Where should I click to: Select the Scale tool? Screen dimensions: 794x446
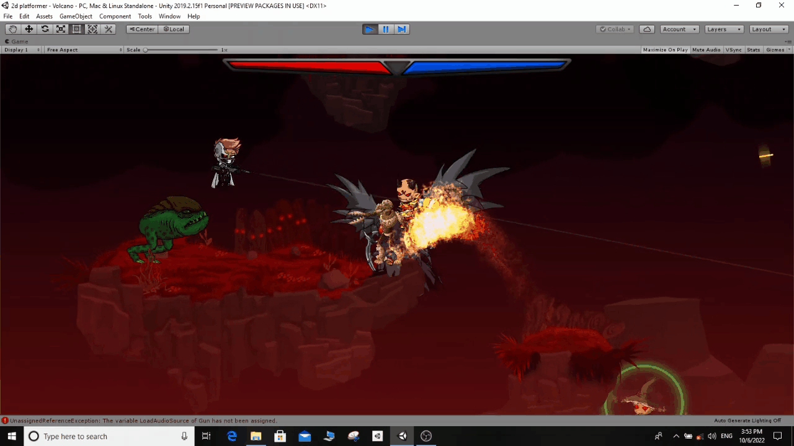coord(60,28)
